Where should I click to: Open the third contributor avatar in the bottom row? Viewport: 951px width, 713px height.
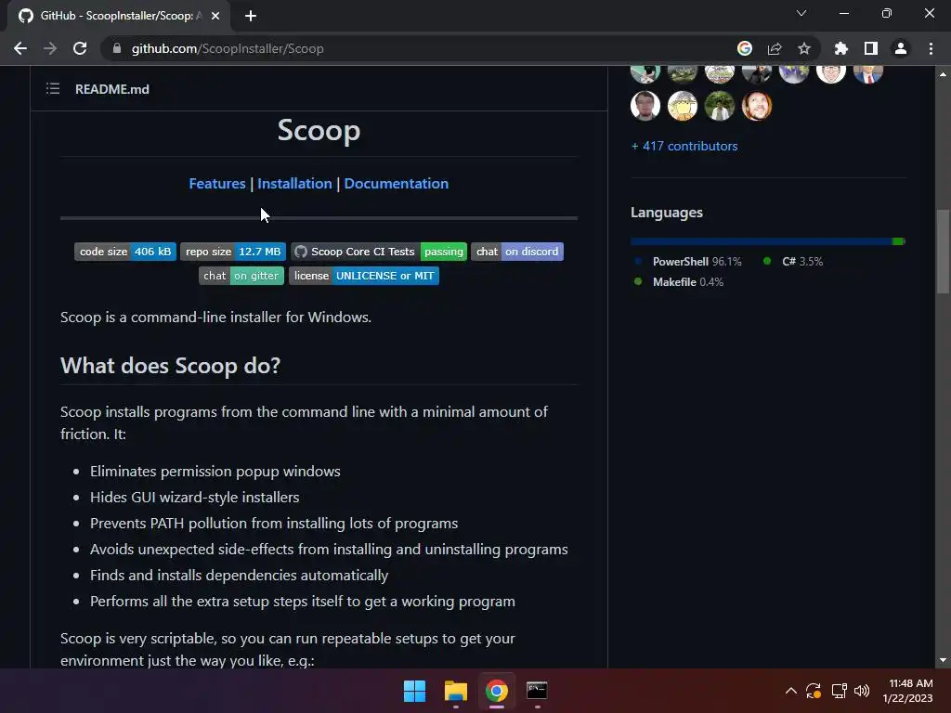(720, 106)
